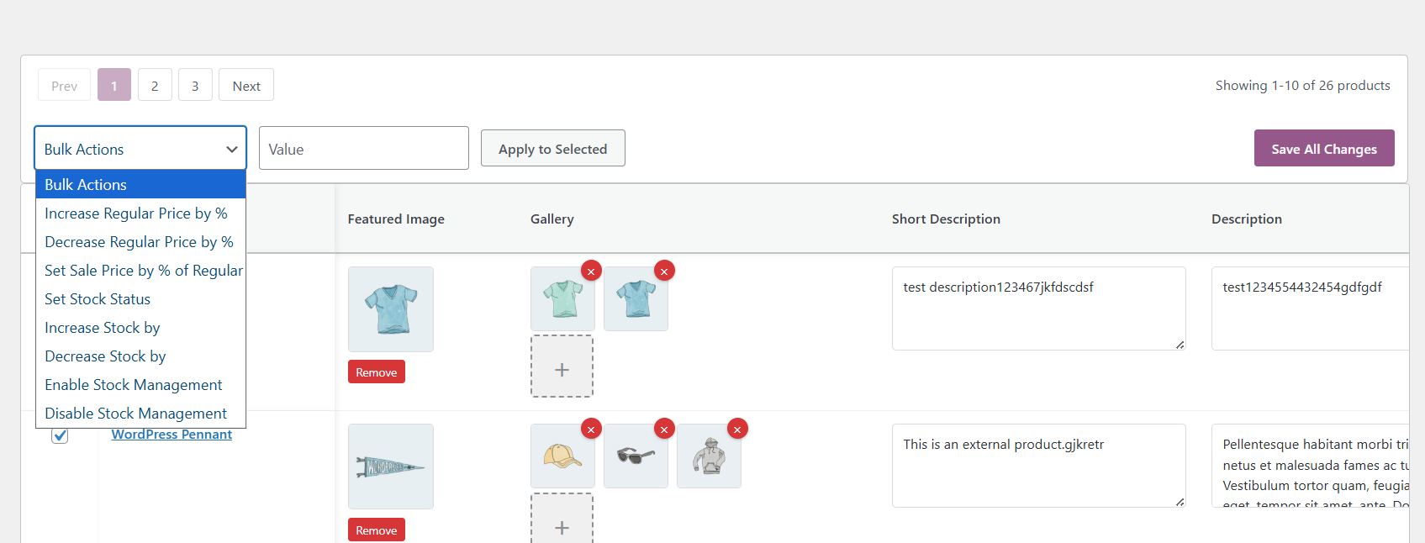Image resolution: width=1425 pixels, height=543 pixels.
Task: Delete the hoodie image from gallery
Action: tap(737, 430)
